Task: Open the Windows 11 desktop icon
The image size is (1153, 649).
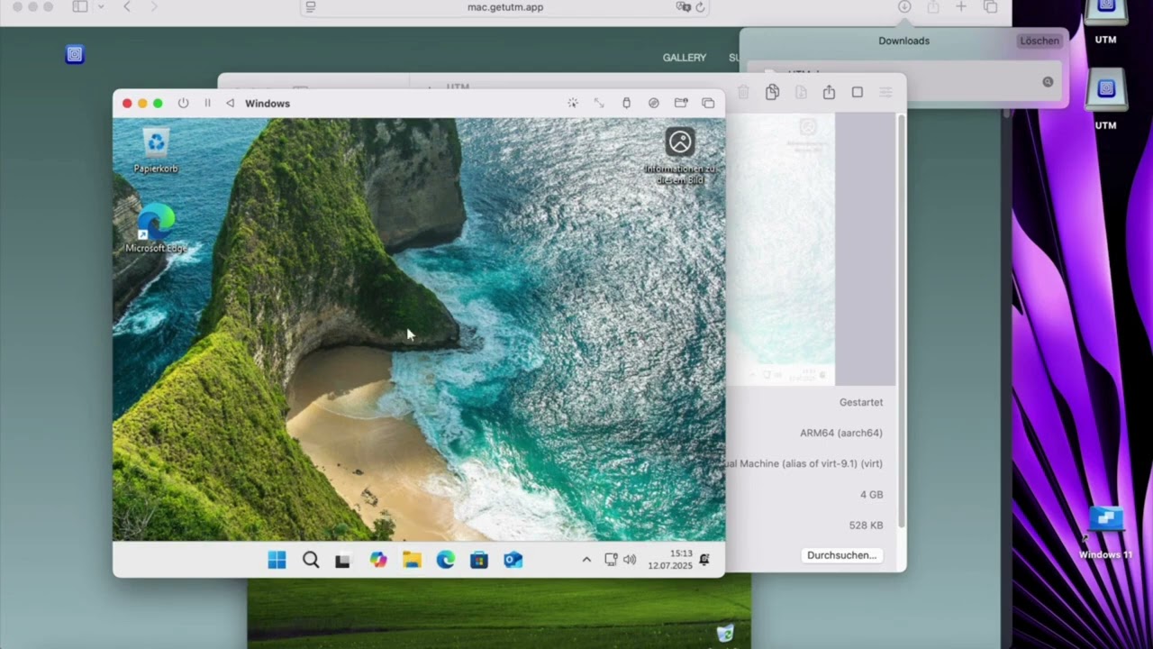Action: [1106, 533]
